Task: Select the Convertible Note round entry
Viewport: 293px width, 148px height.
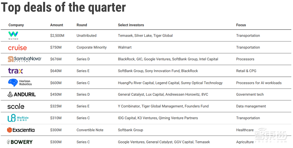Action: [90, 130]
